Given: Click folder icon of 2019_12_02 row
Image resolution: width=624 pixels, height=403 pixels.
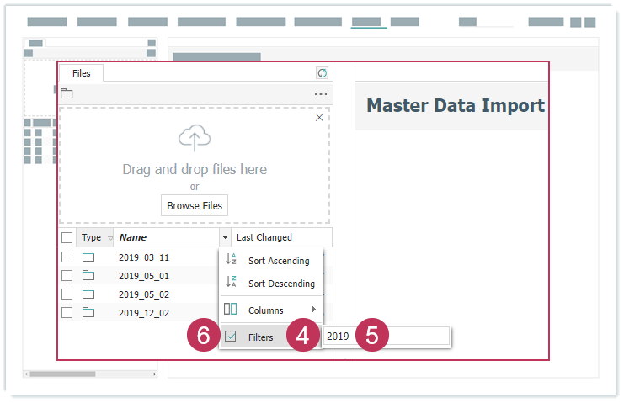Looking at the screenshot, I should coord(88,312).
